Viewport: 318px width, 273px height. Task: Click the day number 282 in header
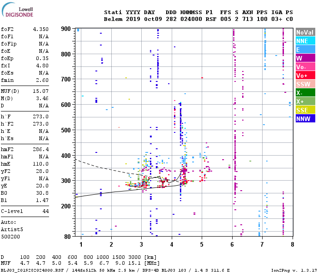171,19
